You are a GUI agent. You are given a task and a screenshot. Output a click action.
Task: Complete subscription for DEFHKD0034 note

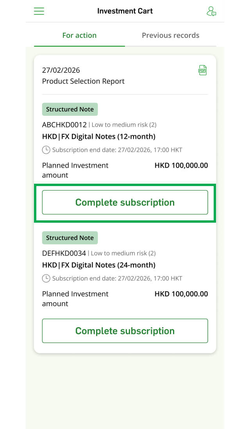[125, 331]
